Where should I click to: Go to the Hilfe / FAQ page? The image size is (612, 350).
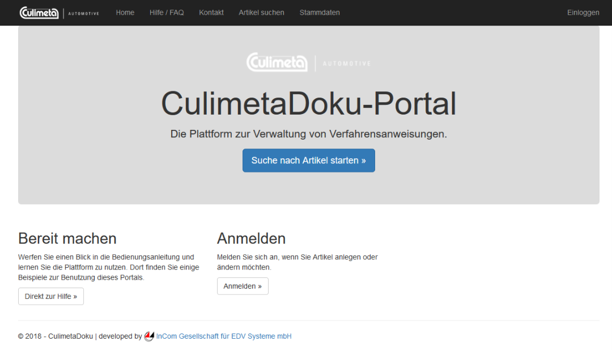point(167,12)
